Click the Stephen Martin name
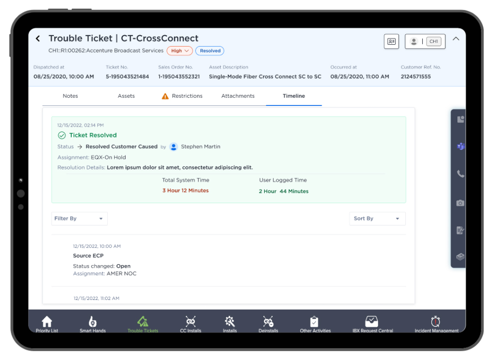This screenshot has width=493, height=362. click(201, 146)
